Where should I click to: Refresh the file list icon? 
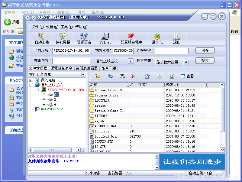172,76
